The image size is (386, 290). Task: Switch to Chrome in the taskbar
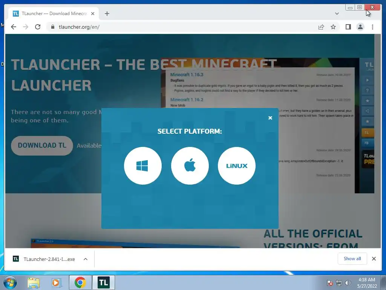coord(80,282)
